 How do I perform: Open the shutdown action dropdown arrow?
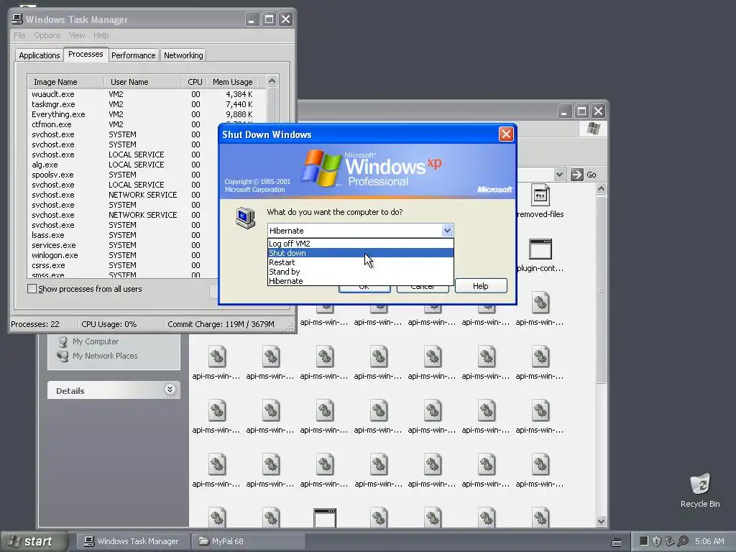pos(447,231)
